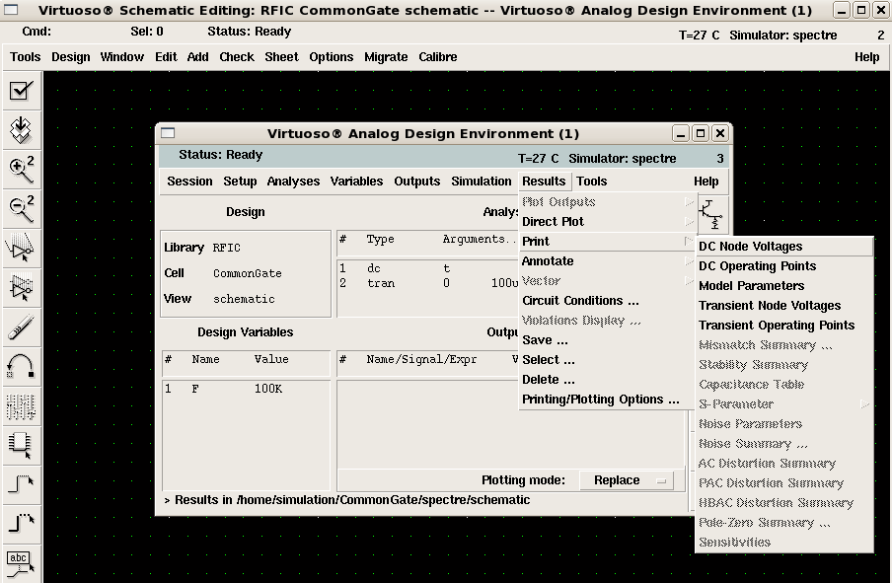This screenshot has height=583, width=892.
Task: Select DC Operating Points
Action: pos(784,266)
